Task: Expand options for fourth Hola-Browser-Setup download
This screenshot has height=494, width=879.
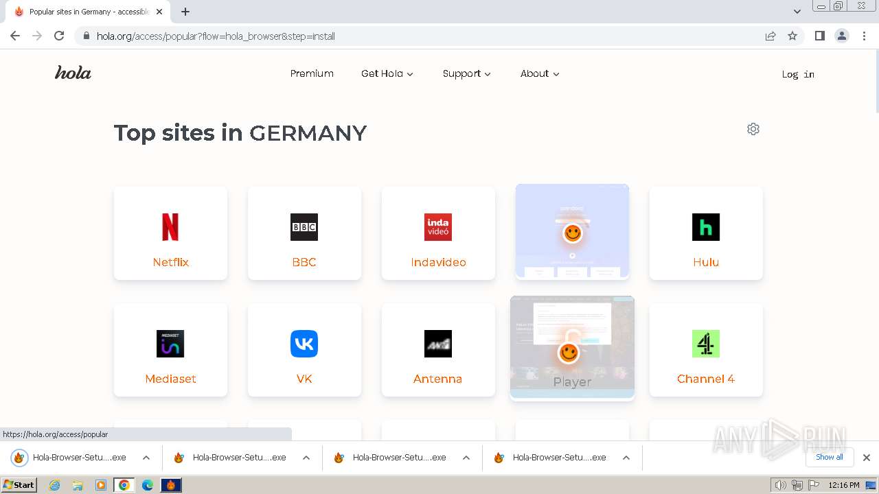Action: (626, 458)
